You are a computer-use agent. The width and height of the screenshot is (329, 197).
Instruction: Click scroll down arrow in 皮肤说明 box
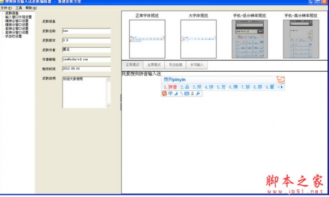pos(109,106)
